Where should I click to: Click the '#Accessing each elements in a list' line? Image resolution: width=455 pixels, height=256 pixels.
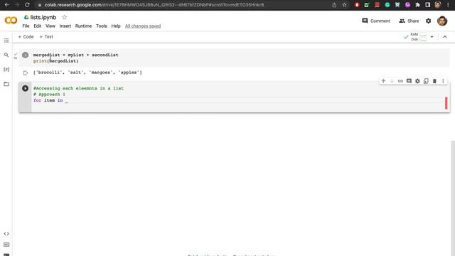[x=78, y=88]
